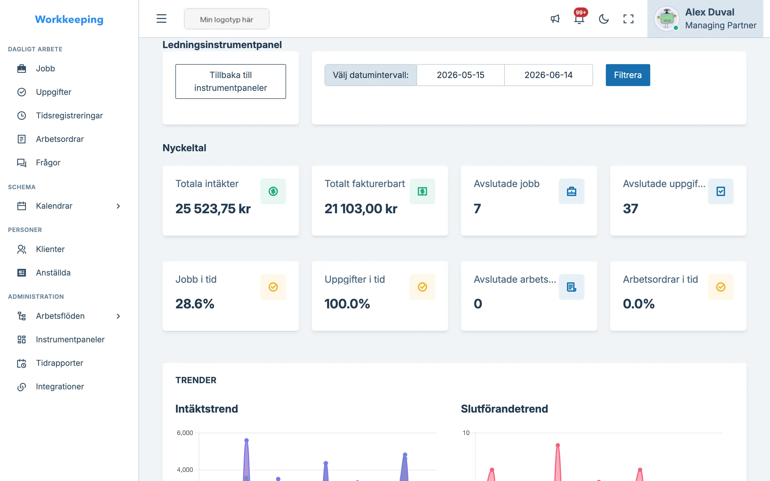Click the 21 103,00 kr value
770x481 pixels.
tap(361, 209)
